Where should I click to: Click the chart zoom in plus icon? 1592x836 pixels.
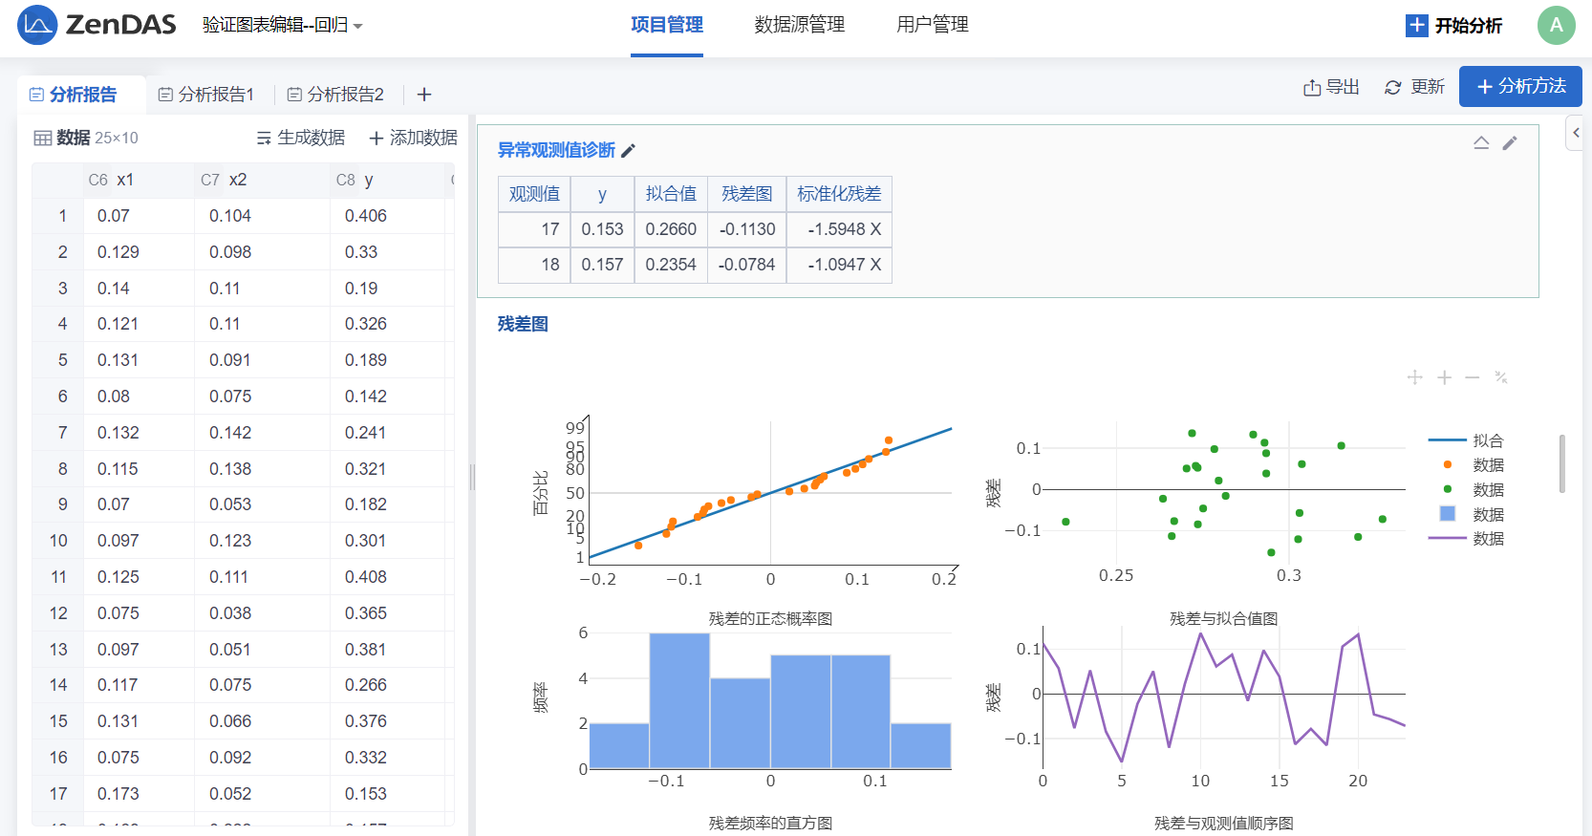(x=1445, y=377)
